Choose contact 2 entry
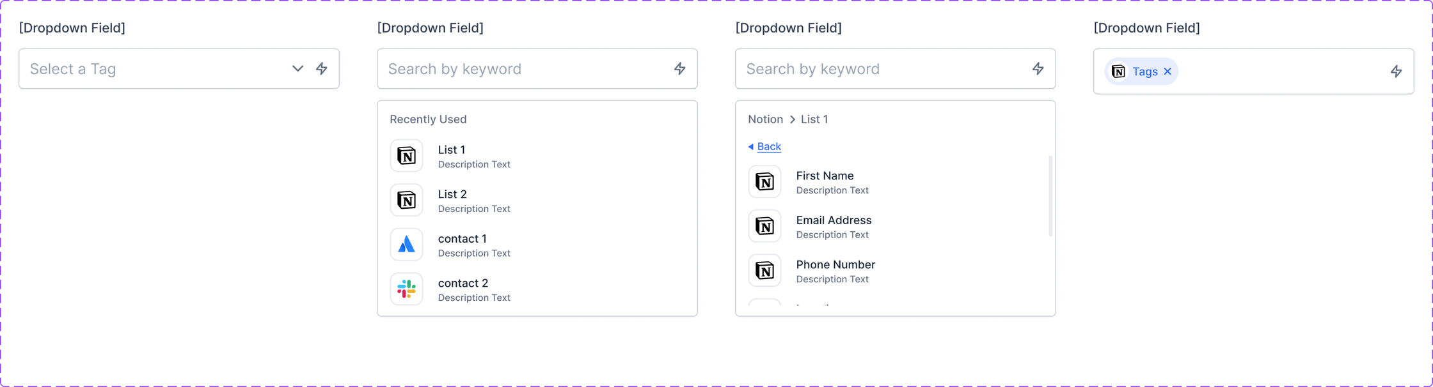The image size is (1433, 387). 537,289
